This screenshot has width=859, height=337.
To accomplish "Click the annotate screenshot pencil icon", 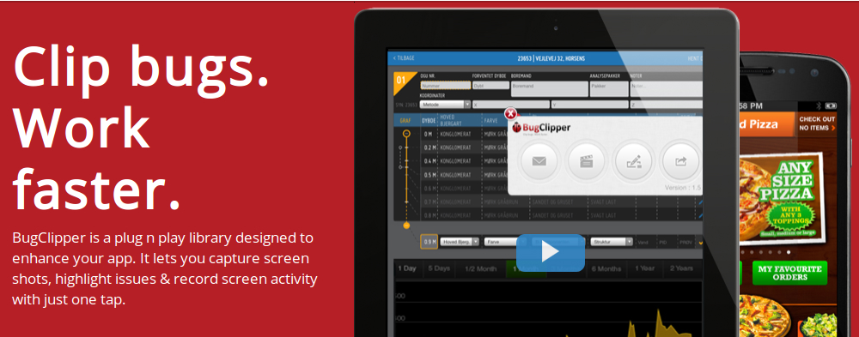I will tap(633, 161).
